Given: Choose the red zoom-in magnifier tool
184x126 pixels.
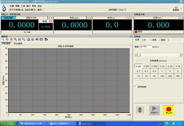Looking at the screenshot, I should [15, 40].
